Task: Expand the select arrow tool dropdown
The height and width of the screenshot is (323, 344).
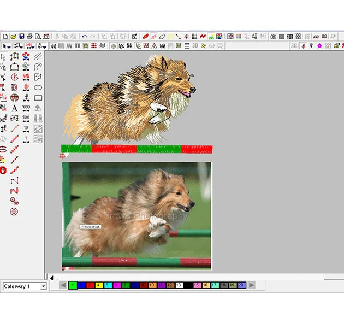Action: pos(10,46)
